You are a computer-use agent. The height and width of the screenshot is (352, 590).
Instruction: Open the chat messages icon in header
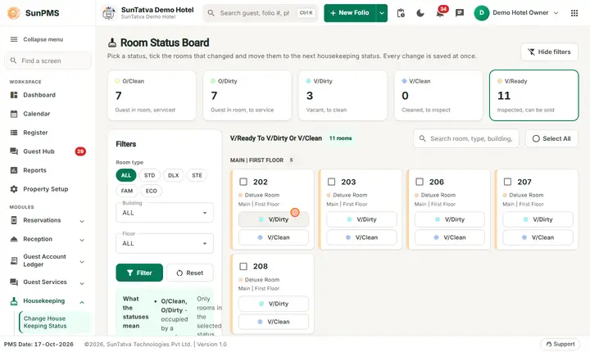pos(460,13)
